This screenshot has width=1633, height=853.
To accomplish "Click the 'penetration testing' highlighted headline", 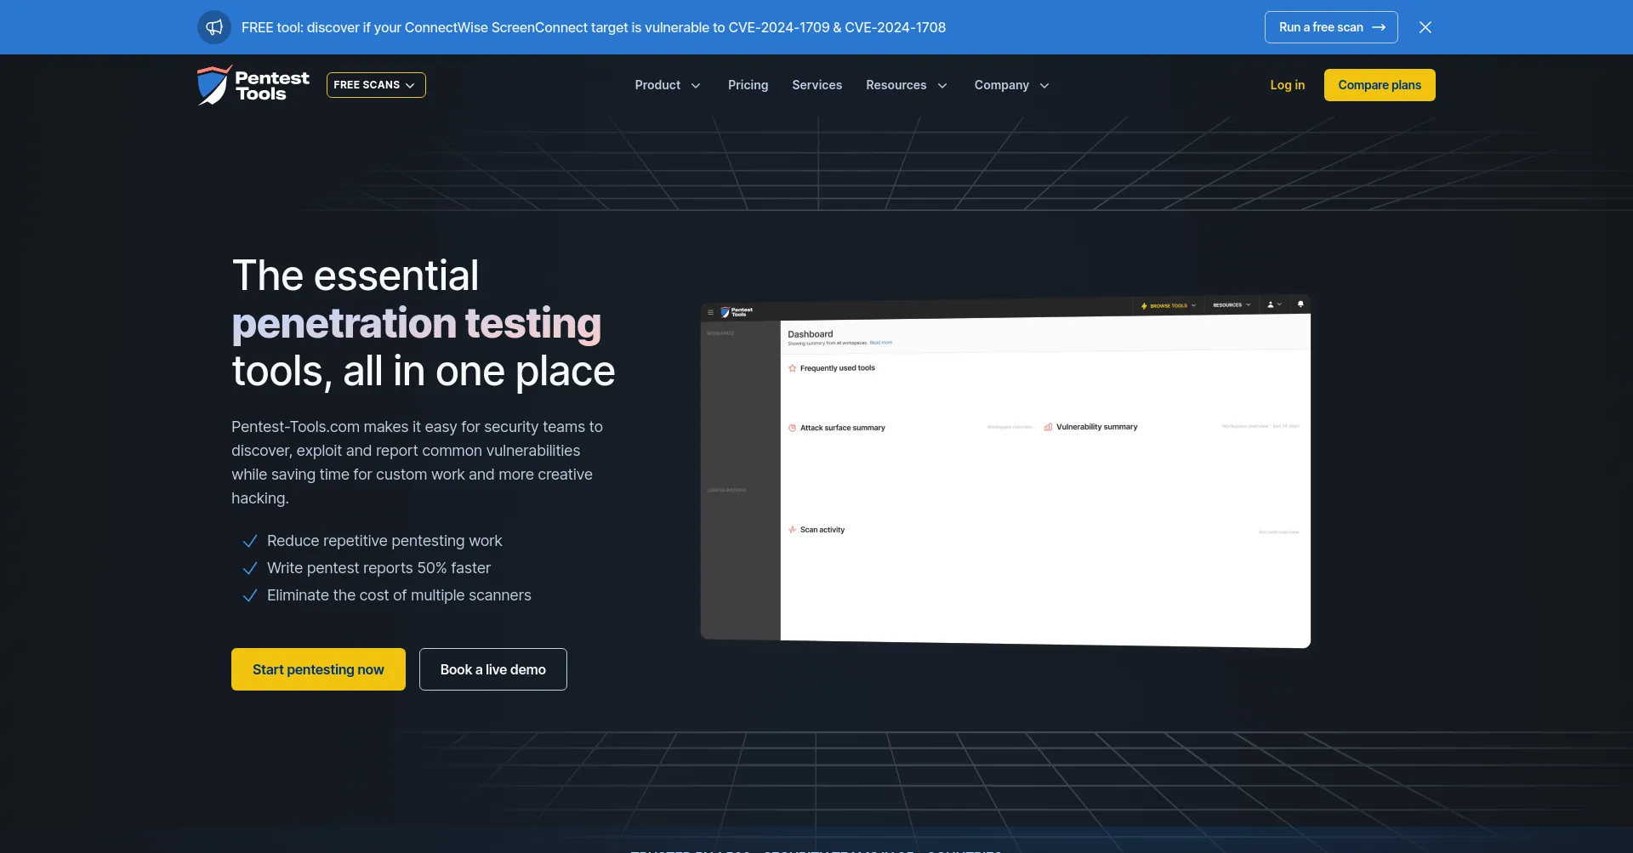I will [417, 324].
